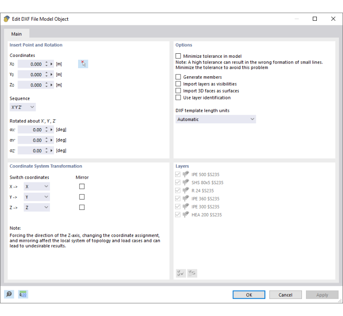This screenshot has height=316, width=343.
Task: Open the αX' rotation arrow menu
Action: (x=51, y=130)
